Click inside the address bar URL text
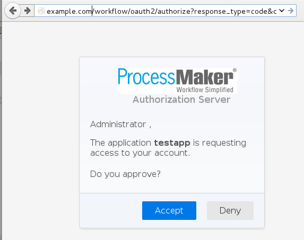 161,11
